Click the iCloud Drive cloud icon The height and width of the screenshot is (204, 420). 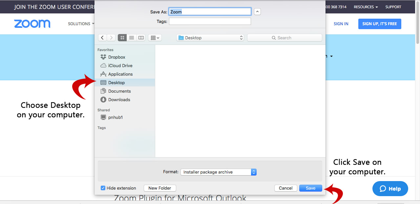[103, 65]
